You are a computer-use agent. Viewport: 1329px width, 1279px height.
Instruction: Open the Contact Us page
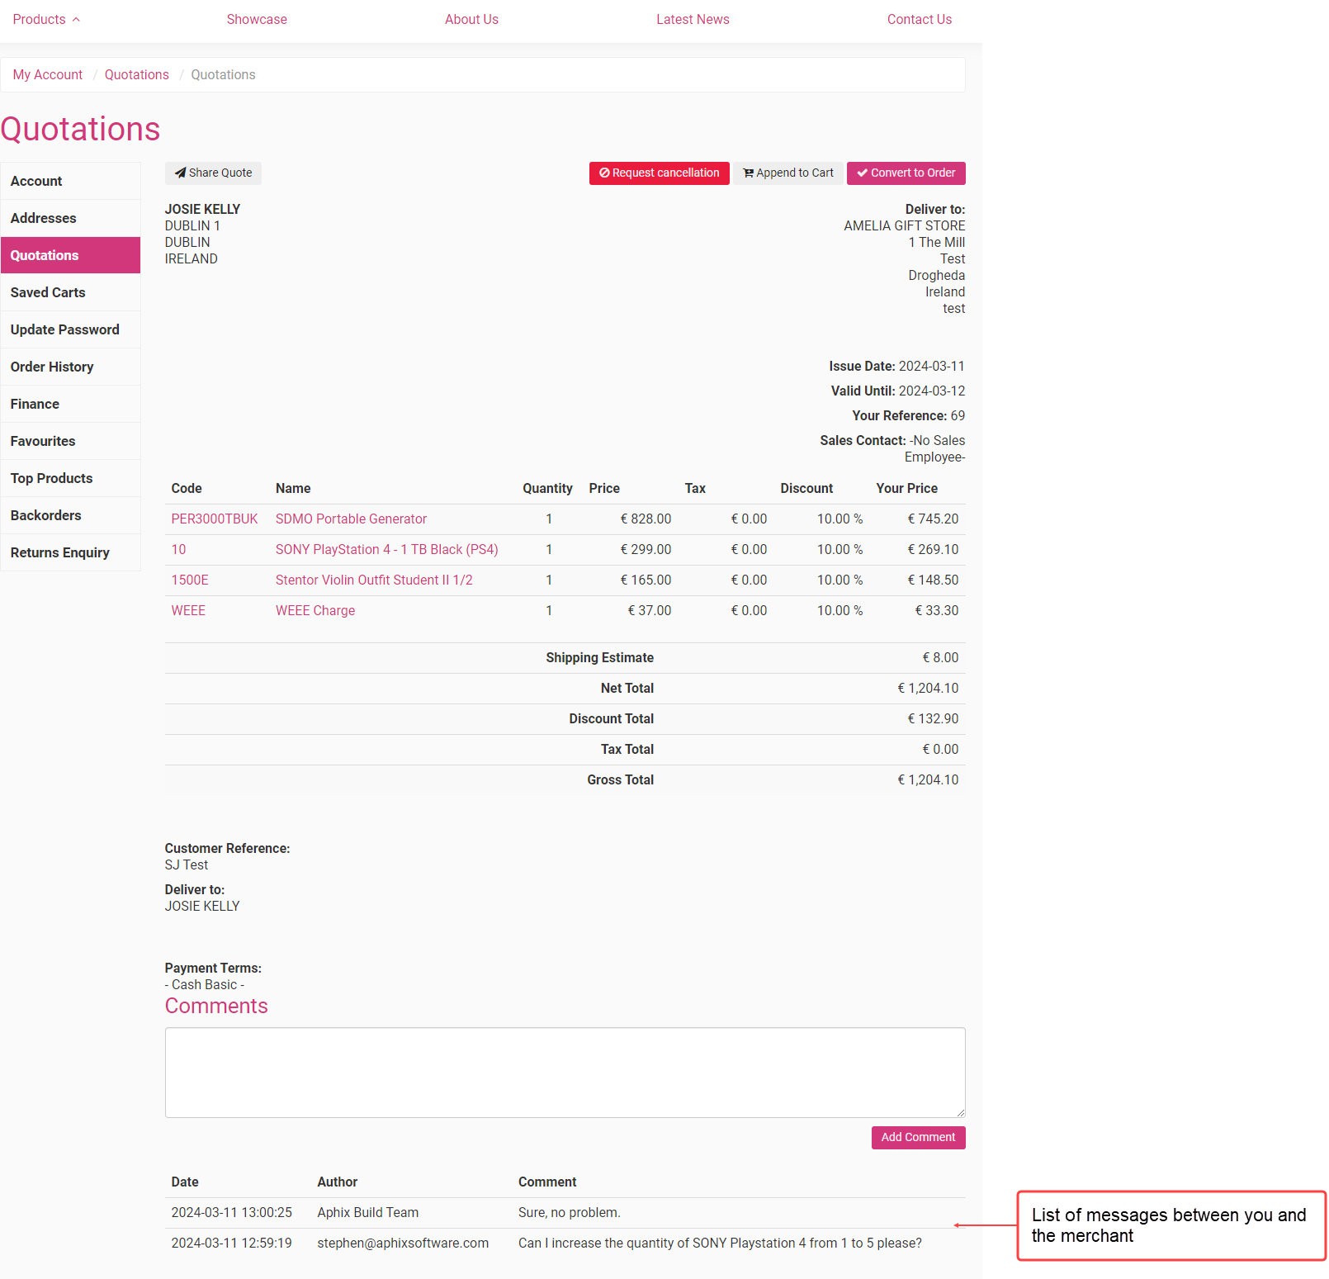coord(919,19)
